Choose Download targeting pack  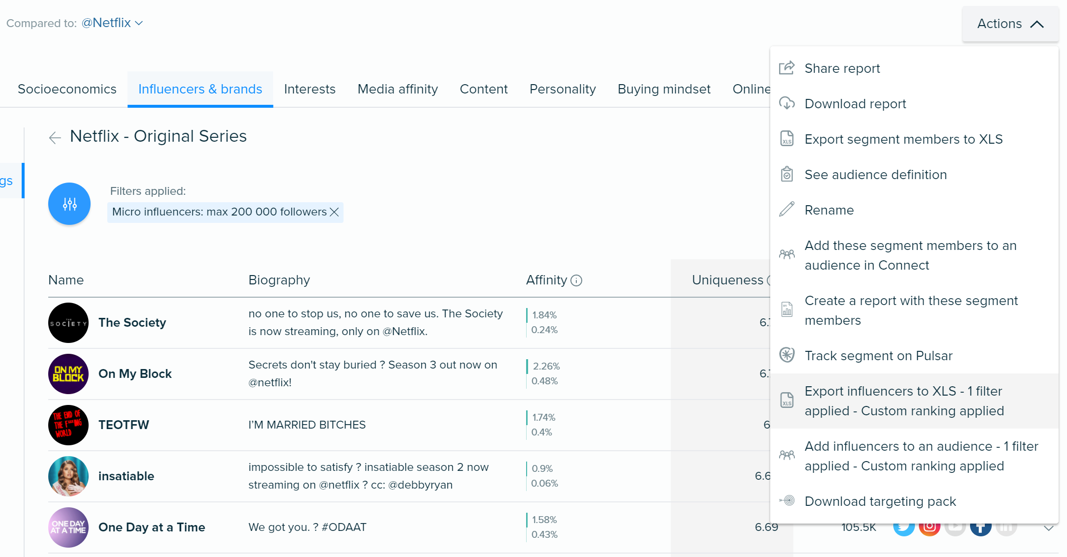[x=914, y=501]
